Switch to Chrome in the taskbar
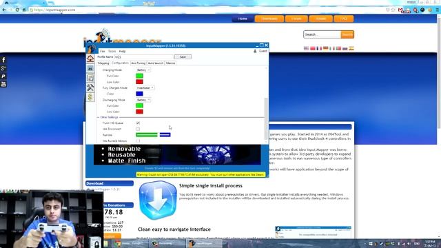Screen dimensions: 441x248 (130, 243)
